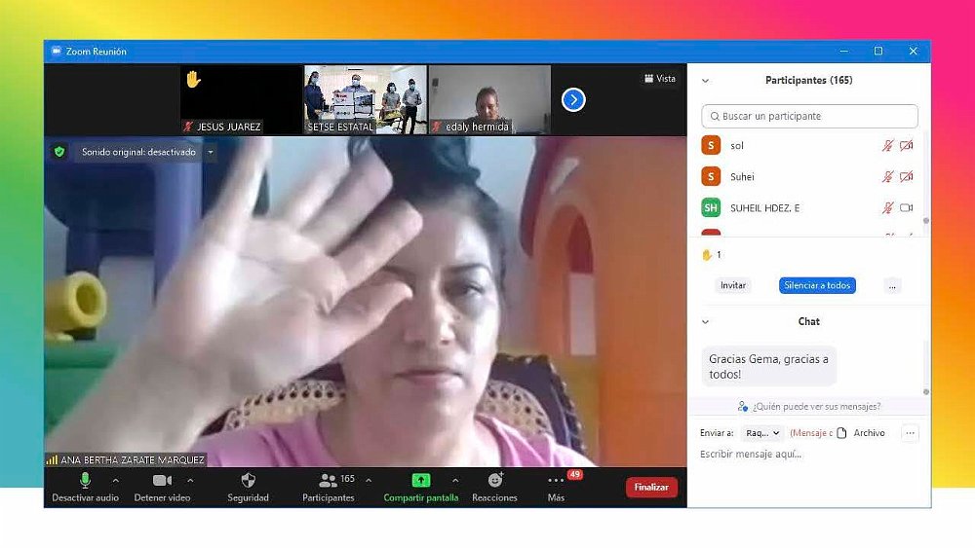Toggle the camera icon for SUHEIL HDEZ. E
Viewport: 975px width, 548px height.
pos(906,207)
